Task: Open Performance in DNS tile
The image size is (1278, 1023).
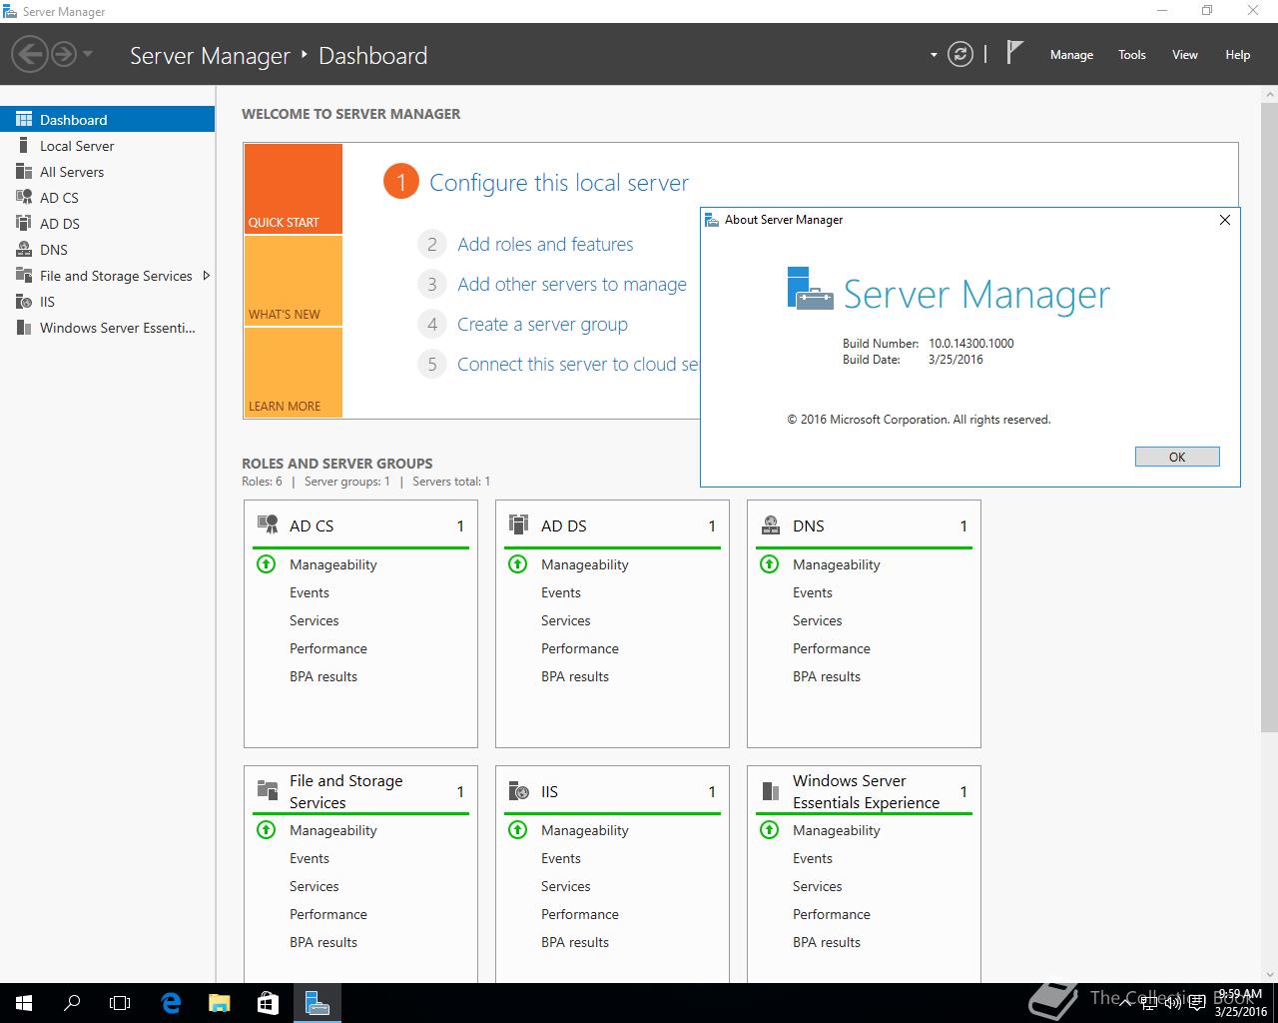Action: coord(832,648)
